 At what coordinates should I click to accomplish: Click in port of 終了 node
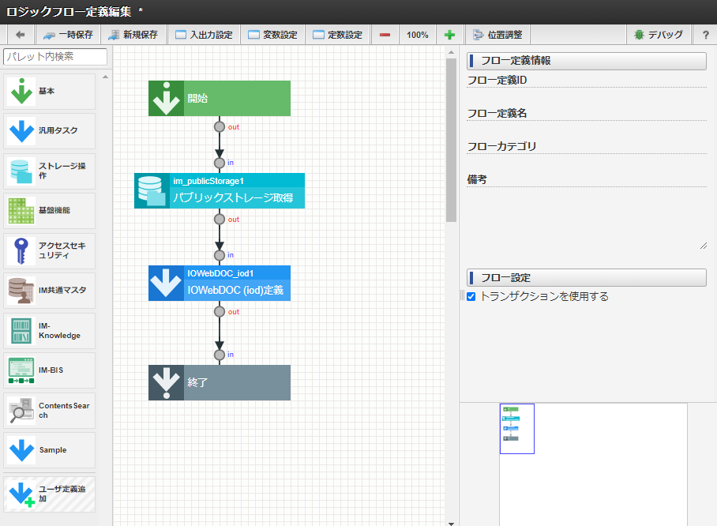pyautogui.click(x=220, y=355)
